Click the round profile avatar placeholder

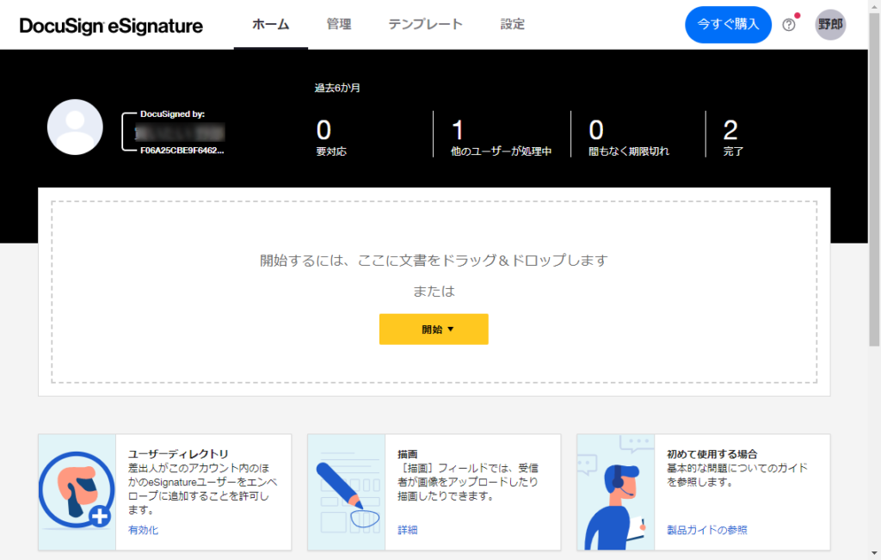point(75,126)
